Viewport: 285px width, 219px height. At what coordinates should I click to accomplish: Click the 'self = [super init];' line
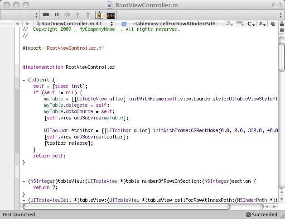tap(60, 86)
